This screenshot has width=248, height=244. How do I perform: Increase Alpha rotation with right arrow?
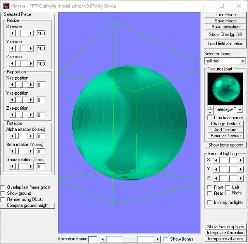pyautogui.click(x=31, y=136)
